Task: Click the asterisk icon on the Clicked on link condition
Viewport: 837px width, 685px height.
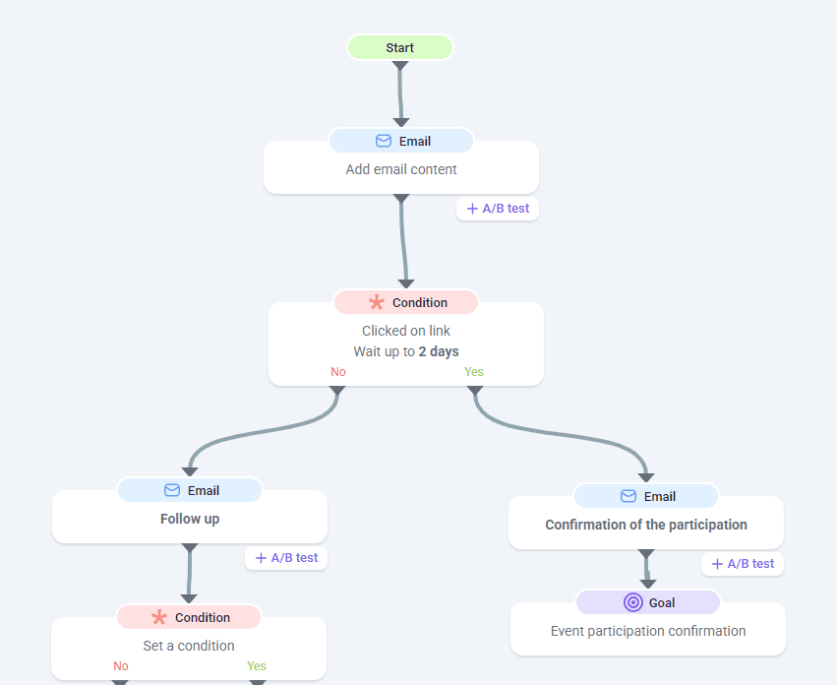Action: (377, 303)
